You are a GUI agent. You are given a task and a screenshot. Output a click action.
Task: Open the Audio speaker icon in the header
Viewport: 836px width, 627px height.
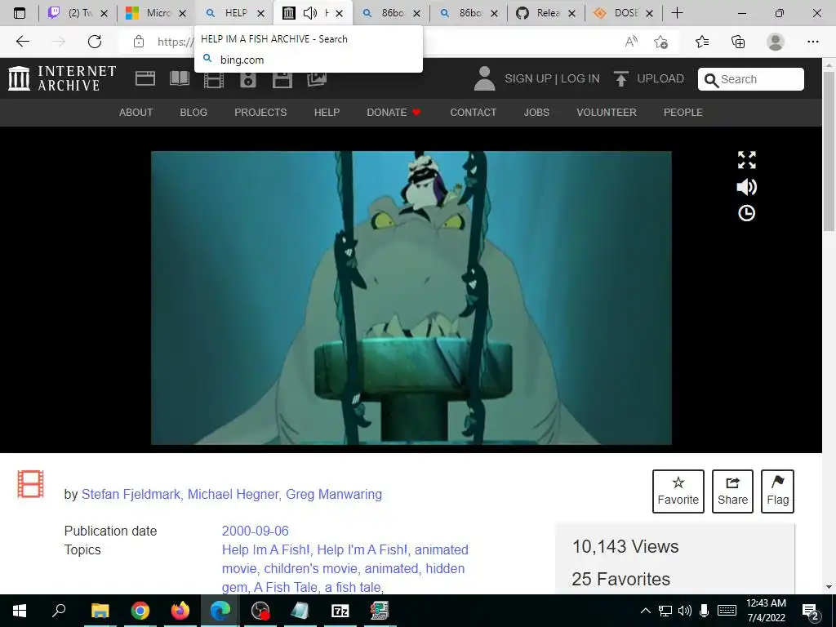click(x=248, y=79)
